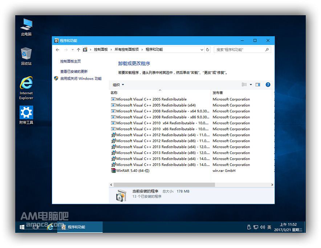The width and height of the screenshot is (321, 248).
Task: Click the show desktop sliver on taskbar
Action: click(x=305, y=227)
